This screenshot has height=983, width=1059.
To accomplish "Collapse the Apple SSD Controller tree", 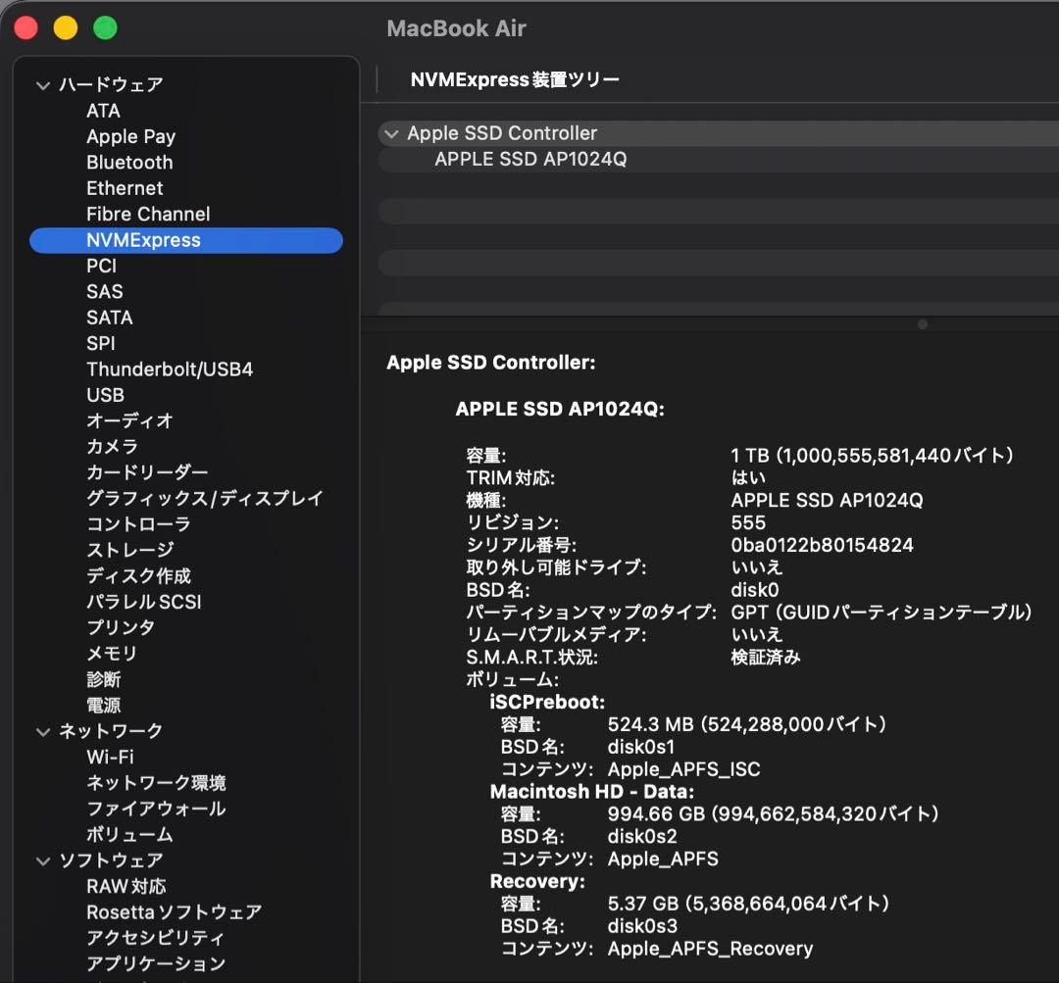I will 391,133.
